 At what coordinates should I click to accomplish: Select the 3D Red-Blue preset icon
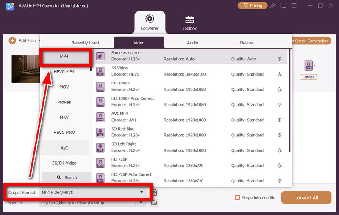tap(100, 132)
